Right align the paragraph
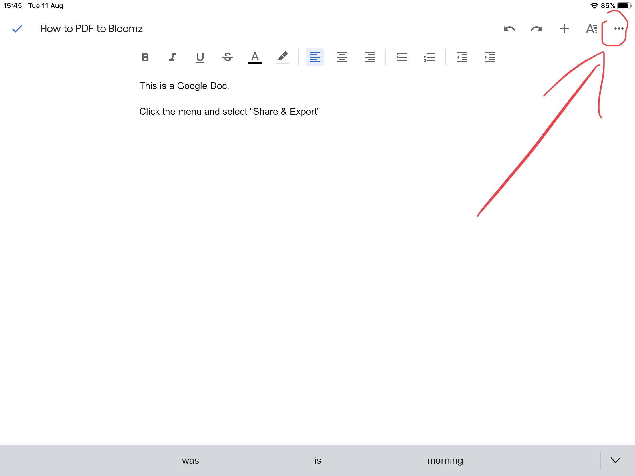 pyautogui.click(x=369, y=57)
